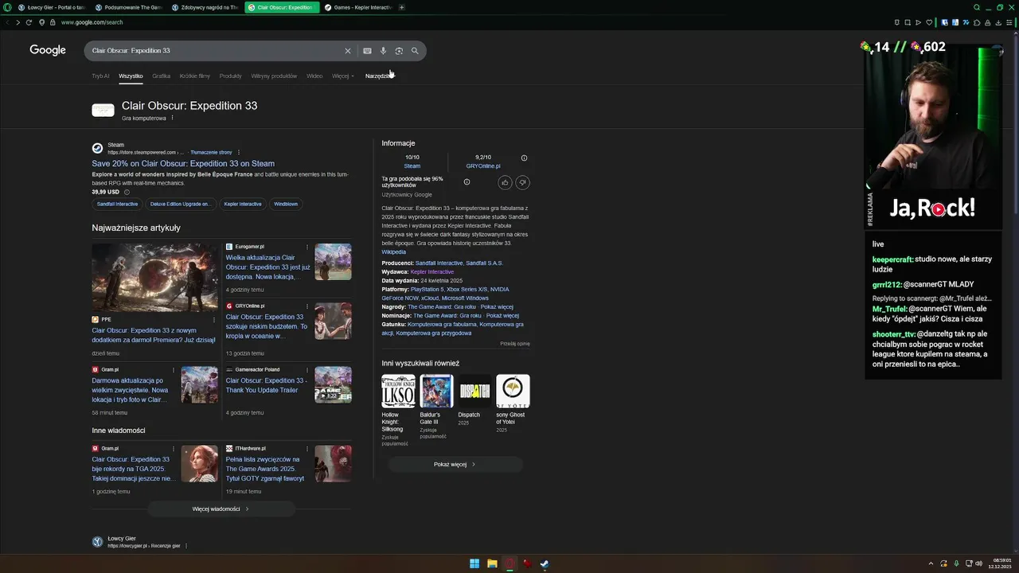The width and height of the screenshot is (1019, 573).
Task: Open Hollow Knight: Silksong thumbnail
Action: pyautogui.click(x=398, y=392)
